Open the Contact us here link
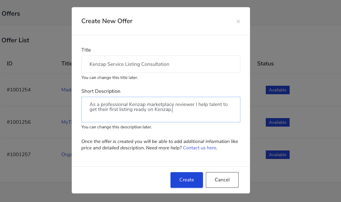The height and width of the screenshot is (202, 341). pos(199,148)
